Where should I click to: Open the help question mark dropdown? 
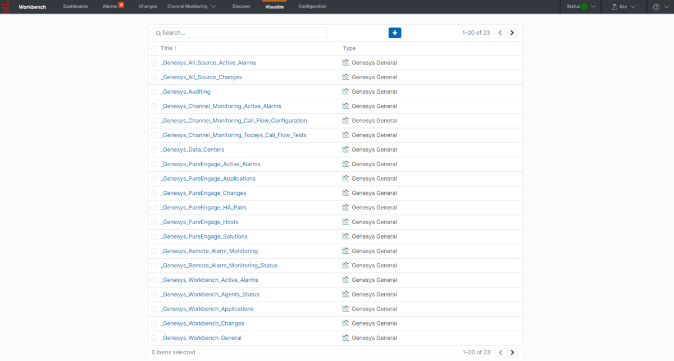click(x=660, y=7)
